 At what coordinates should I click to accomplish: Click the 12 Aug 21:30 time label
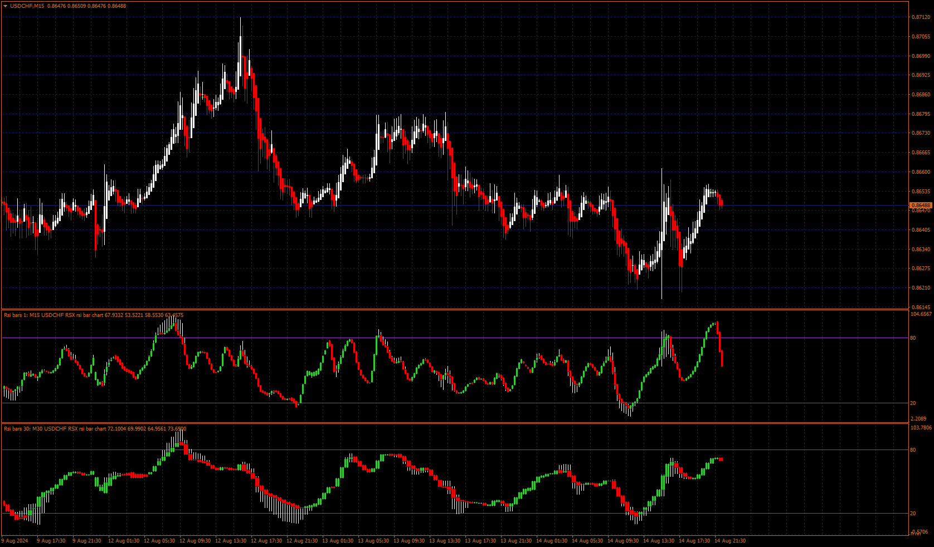pyautogui.click(x=302, y=541)
